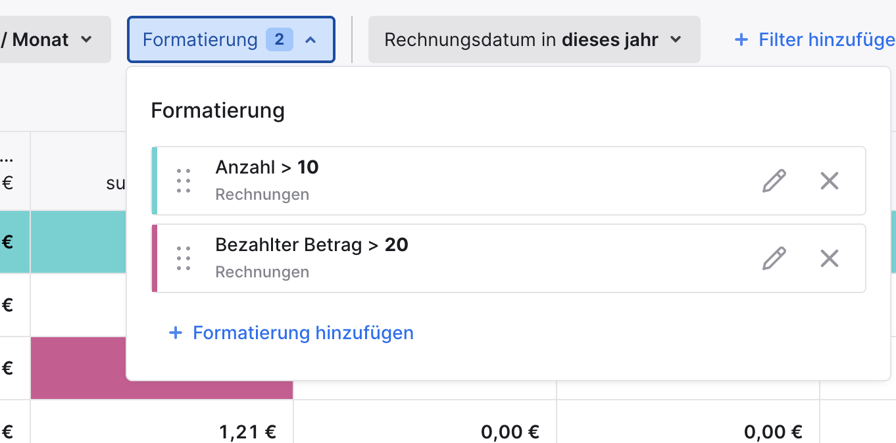Edit the 'Bezahlter Betrag > 20' rule
This screenshot has width=896, height=443.
(774, 258)
